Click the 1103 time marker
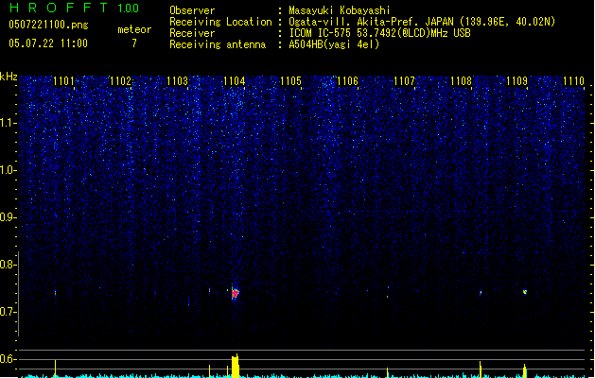Screen dimensions: 595x378 (x=177, y=81)
